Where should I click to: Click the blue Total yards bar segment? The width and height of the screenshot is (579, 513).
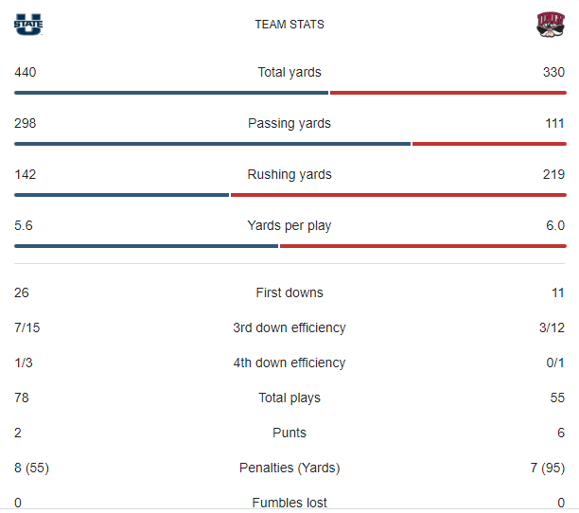point(171,93)
